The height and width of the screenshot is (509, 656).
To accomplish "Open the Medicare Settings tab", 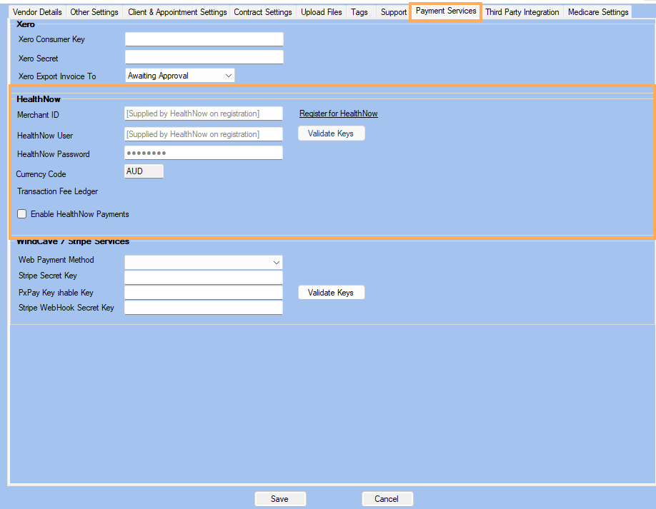I will pyautogui.click(x=598, y=12).
